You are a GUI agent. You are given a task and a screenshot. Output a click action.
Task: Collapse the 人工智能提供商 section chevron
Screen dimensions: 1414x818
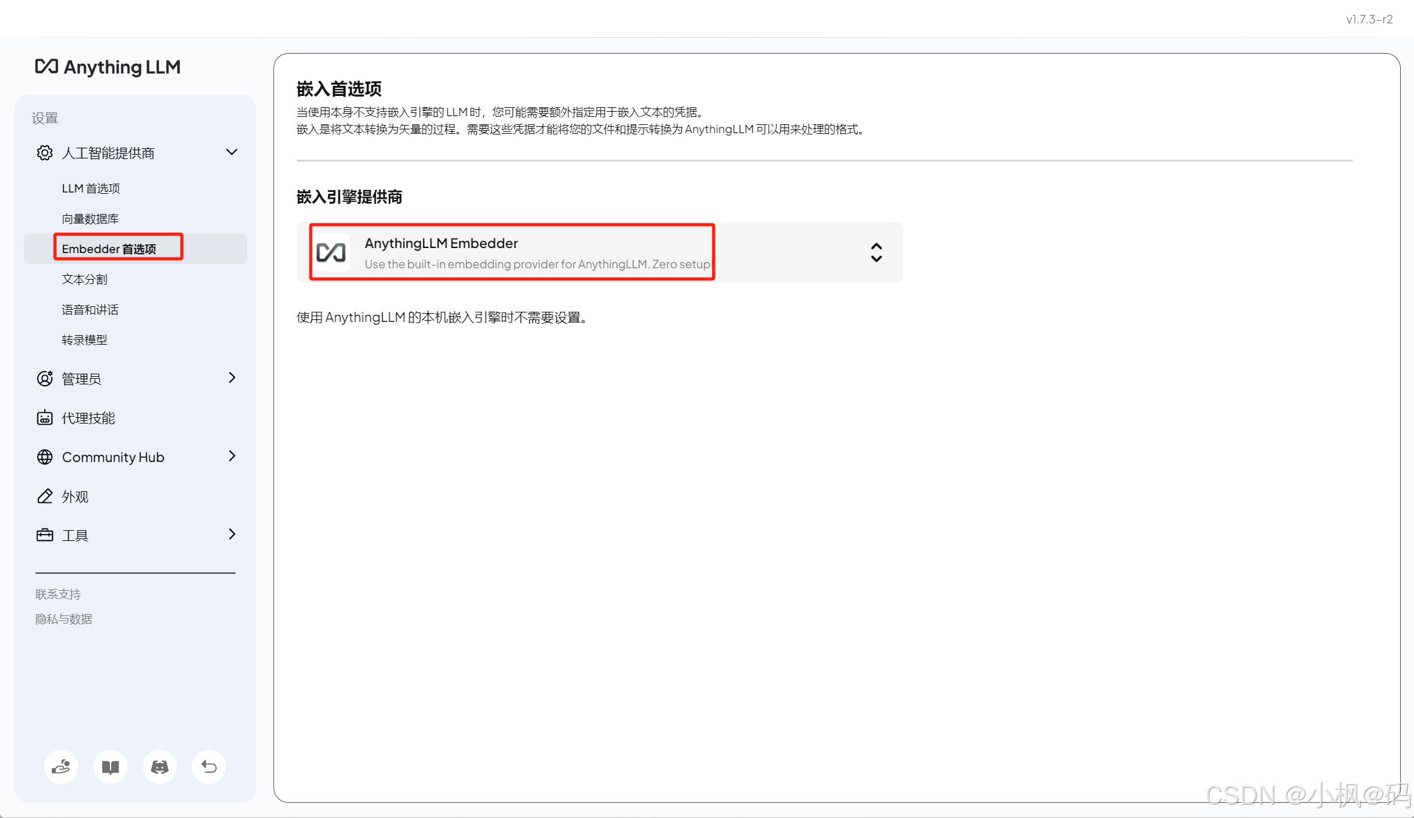click(232, 152)
